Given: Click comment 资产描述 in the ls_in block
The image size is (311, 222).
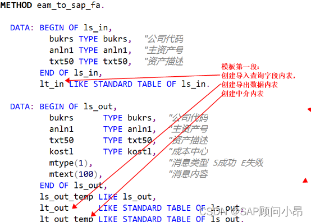Looking at the screenshot, I should [x=164, y=62].
